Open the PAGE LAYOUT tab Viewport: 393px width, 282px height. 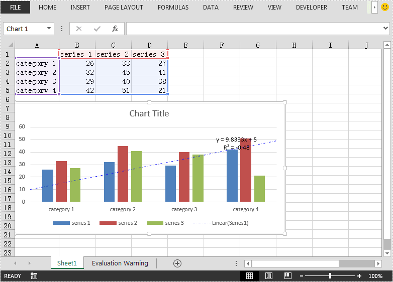124,8
